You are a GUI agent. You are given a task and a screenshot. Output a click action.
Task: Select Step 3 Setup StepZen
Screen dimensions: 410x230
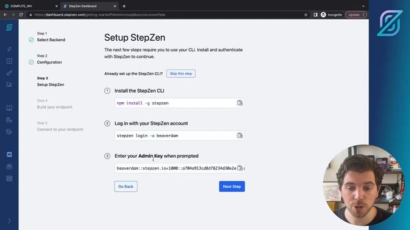(x=51, y=82)
